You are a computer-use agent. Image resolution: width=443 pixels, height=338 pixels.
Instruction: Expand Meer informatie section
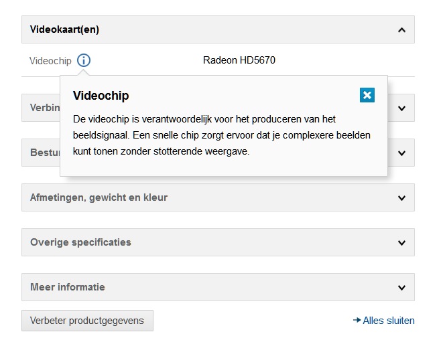[x=218, y=287]
